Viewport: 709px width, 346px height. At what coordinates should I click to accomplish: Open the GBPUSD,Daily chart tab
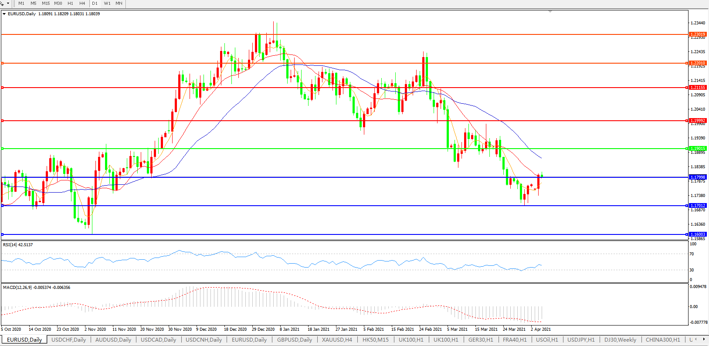click(x=295, y=340)
